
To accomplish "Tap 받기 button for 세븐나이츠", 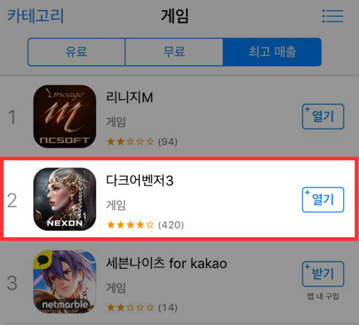I will [323, 274].
